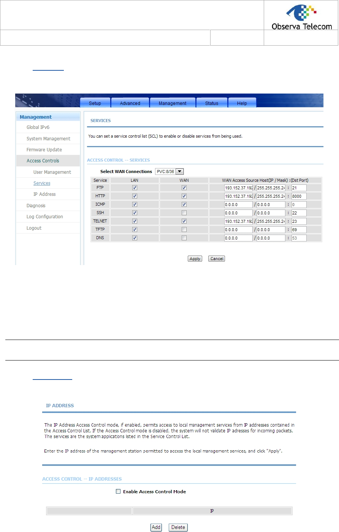The image size is (339, 532).
Task: Open Diagnosis sidebar item
Action: [x=36, y=206]
